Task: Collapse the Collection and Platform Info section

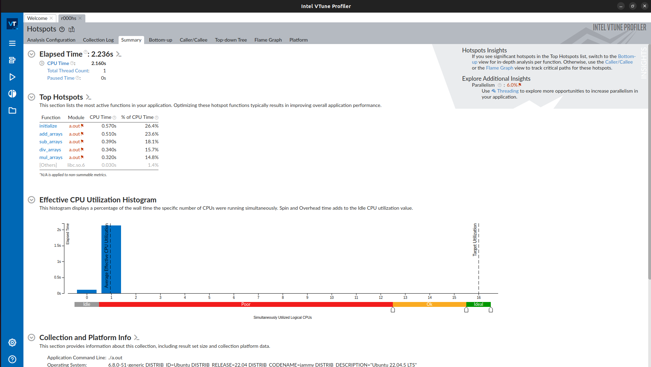Action: (31, 337)
